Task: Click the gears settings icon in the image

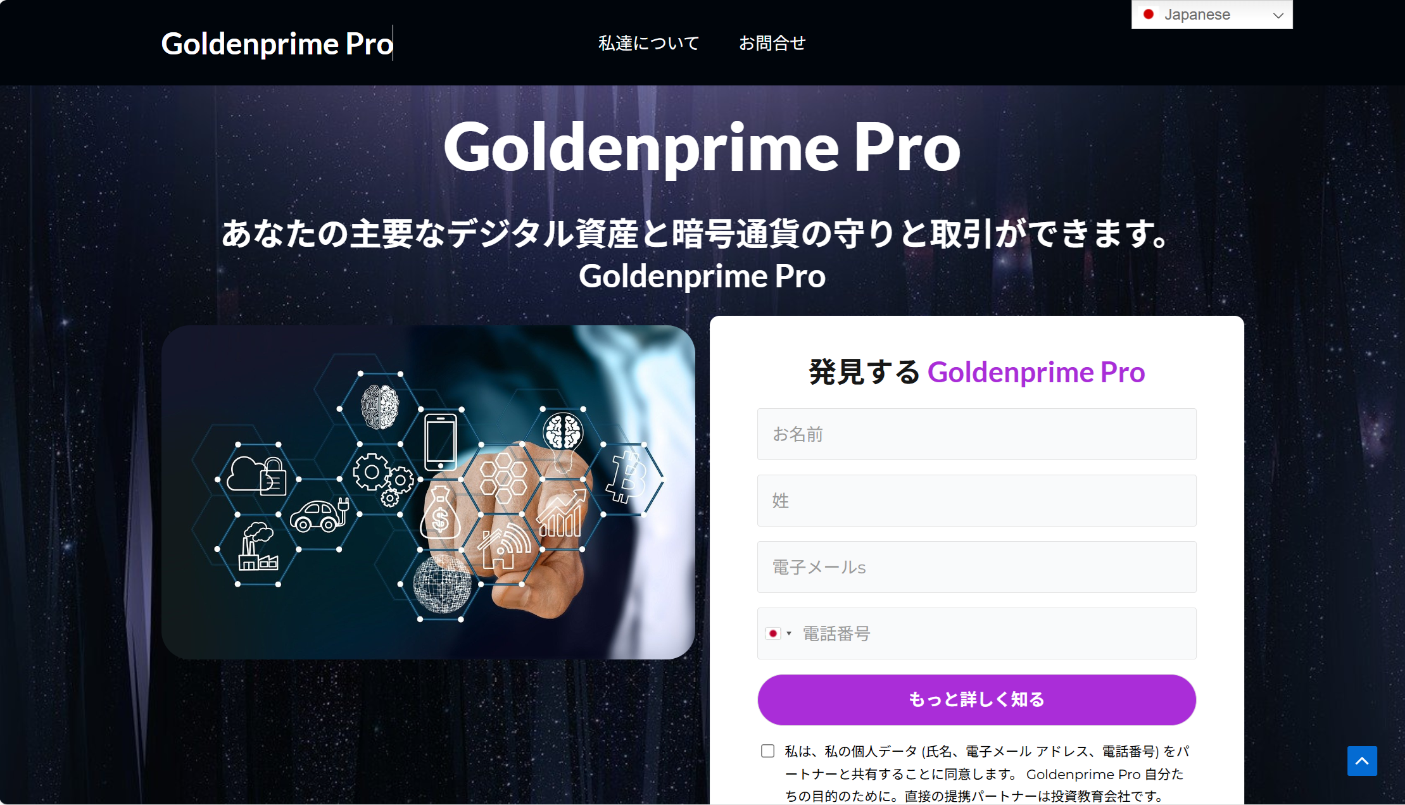Action: click(383, 480)
